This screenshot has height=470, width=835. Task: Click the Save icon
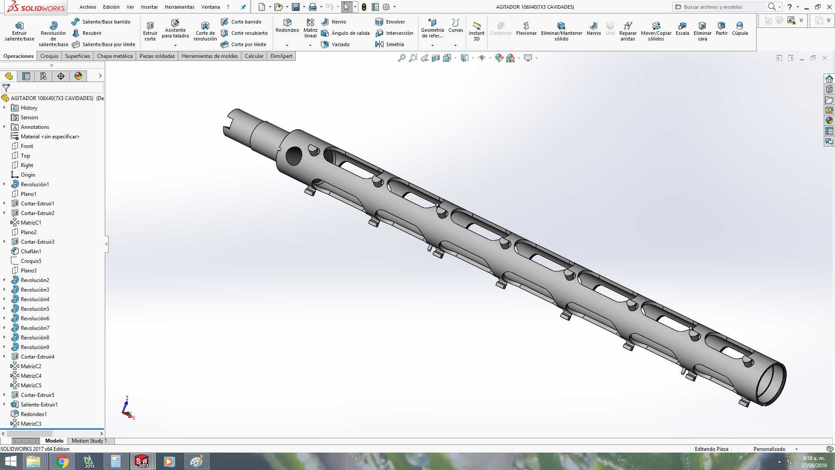pyautogui.click(x=296, y=7)
